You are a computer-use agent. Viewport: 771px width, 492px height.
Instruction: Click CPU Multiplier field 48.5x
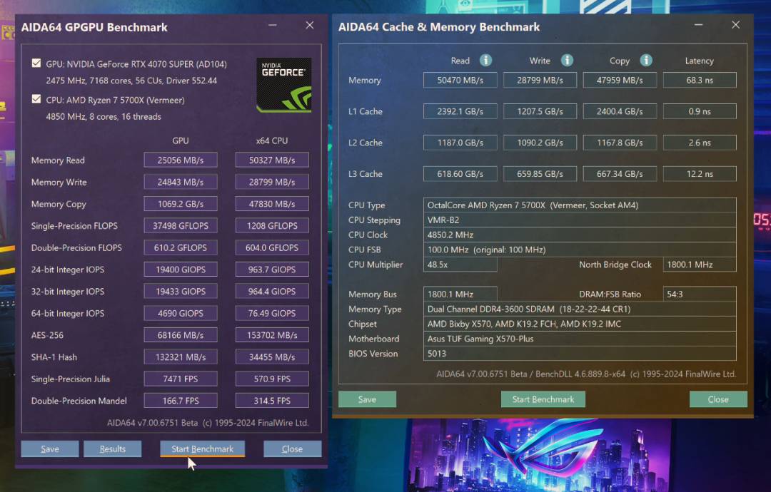[x=460, y=264]
